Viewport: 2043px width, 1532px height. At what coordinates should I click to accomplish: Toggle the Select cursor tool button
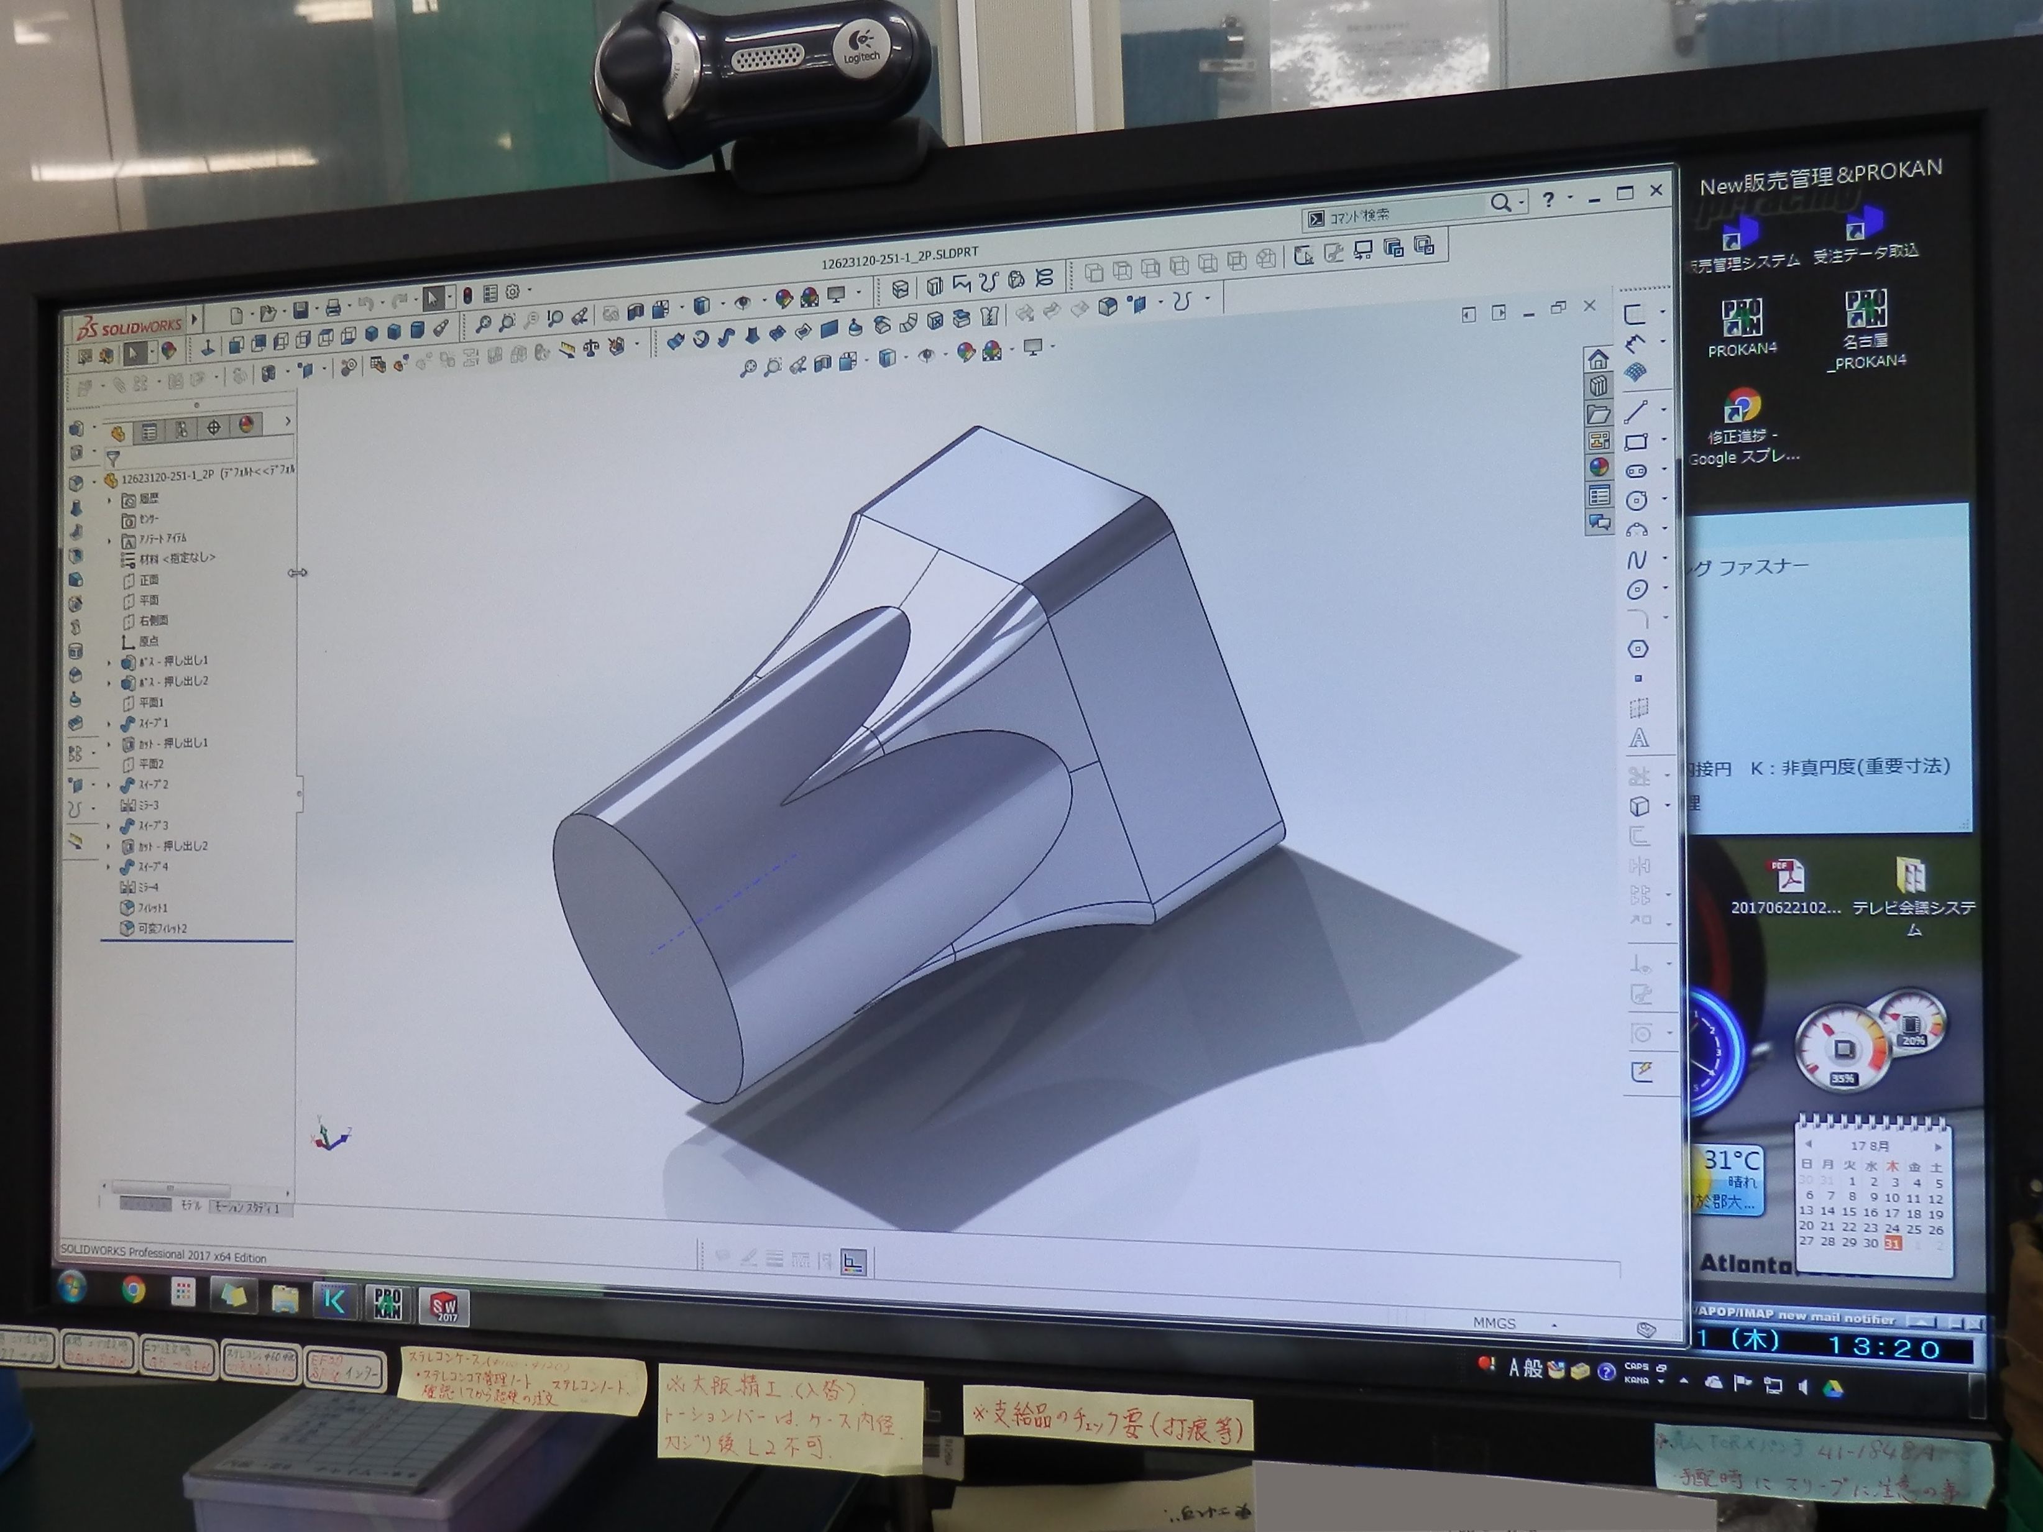point(432,298)
